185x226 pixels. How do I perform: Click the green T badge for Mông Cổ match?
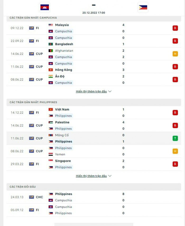pyautogui.click(x=175, y=138)
